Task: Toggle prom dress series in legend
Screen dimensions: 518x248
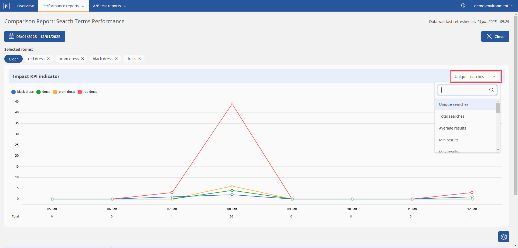Action: click(x=64, y=92)
